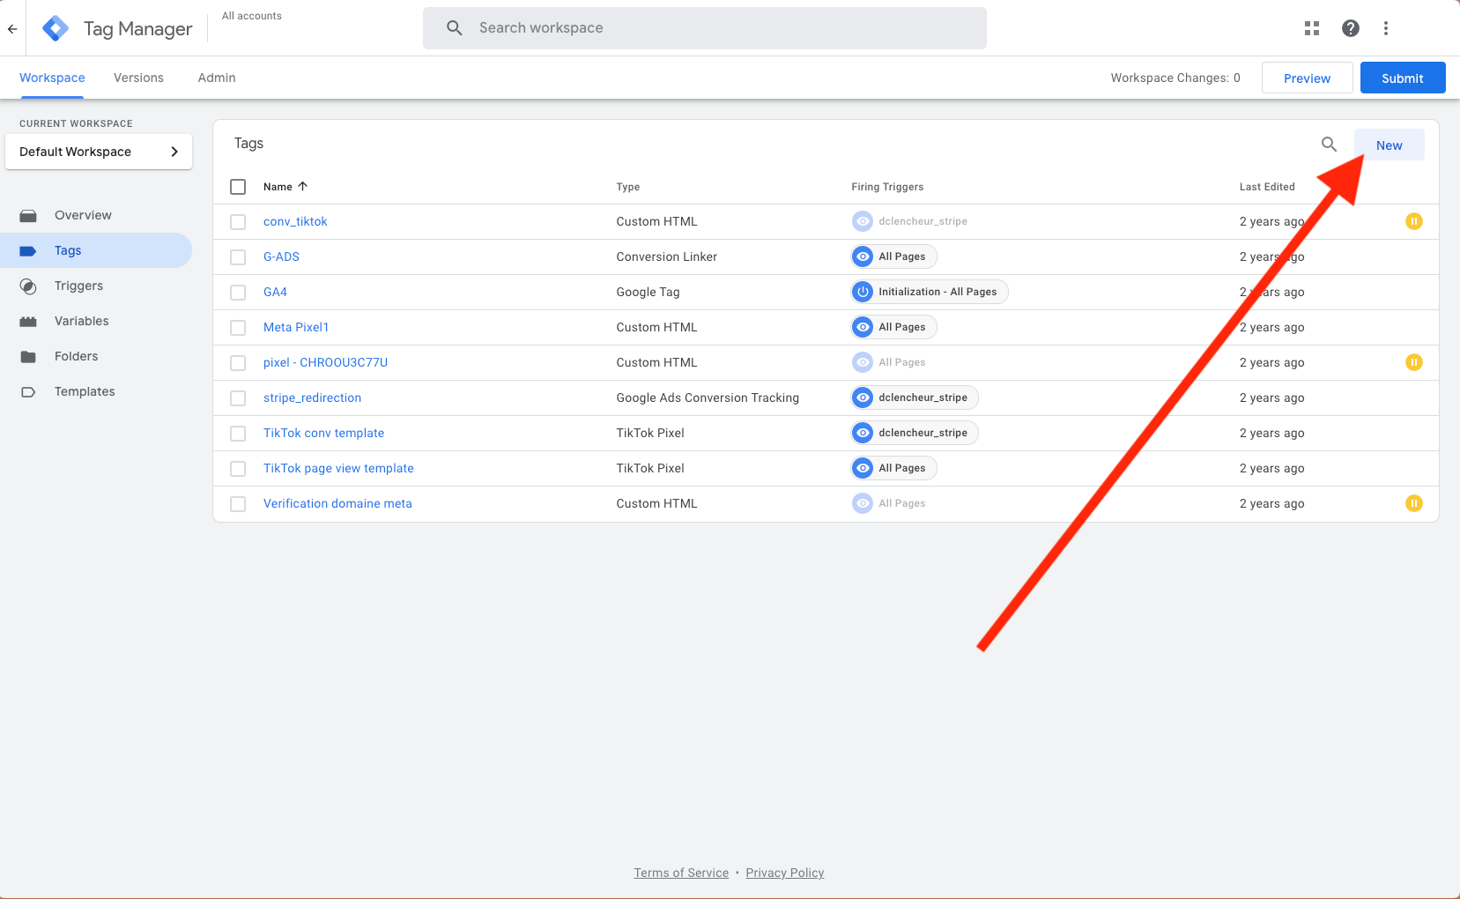
Task: Click the Type column header
Action: coord(628,187)
